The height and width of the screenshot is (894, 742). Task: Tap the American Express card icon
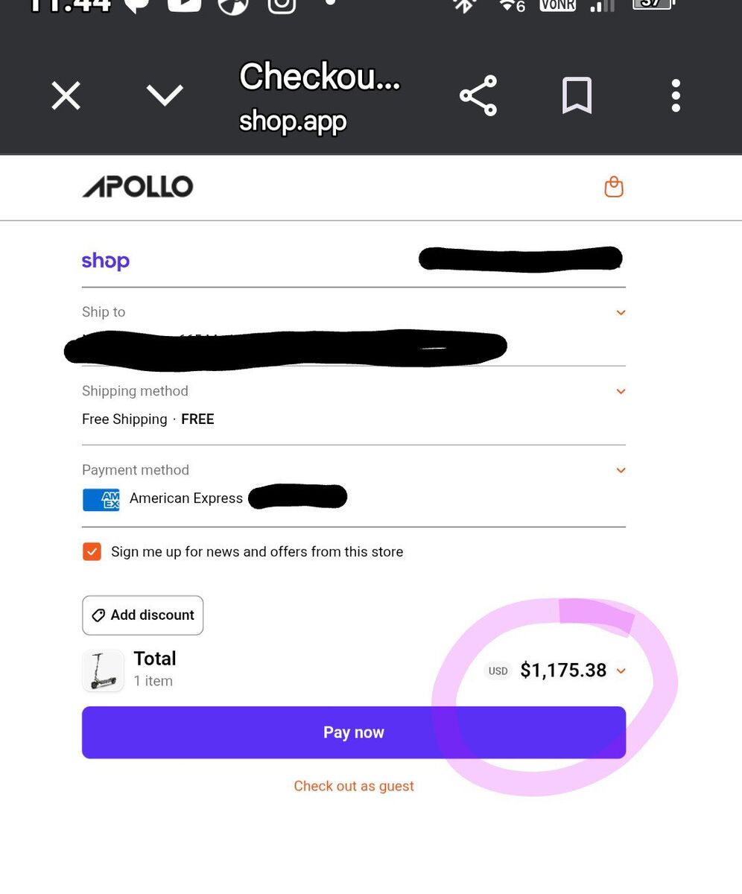(101, 499)
